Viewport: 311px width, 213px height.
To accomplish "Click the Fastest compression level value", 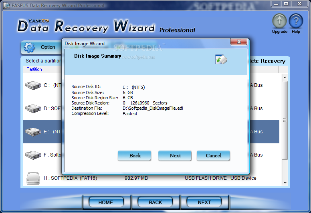I will (130, 114).
